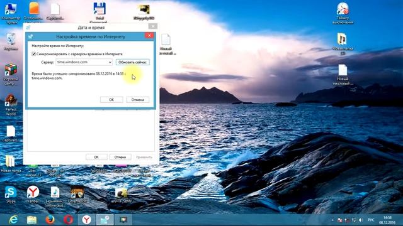Open the document icon right of the dialog
Screen dimensions: 403x226
pos(166,40)
